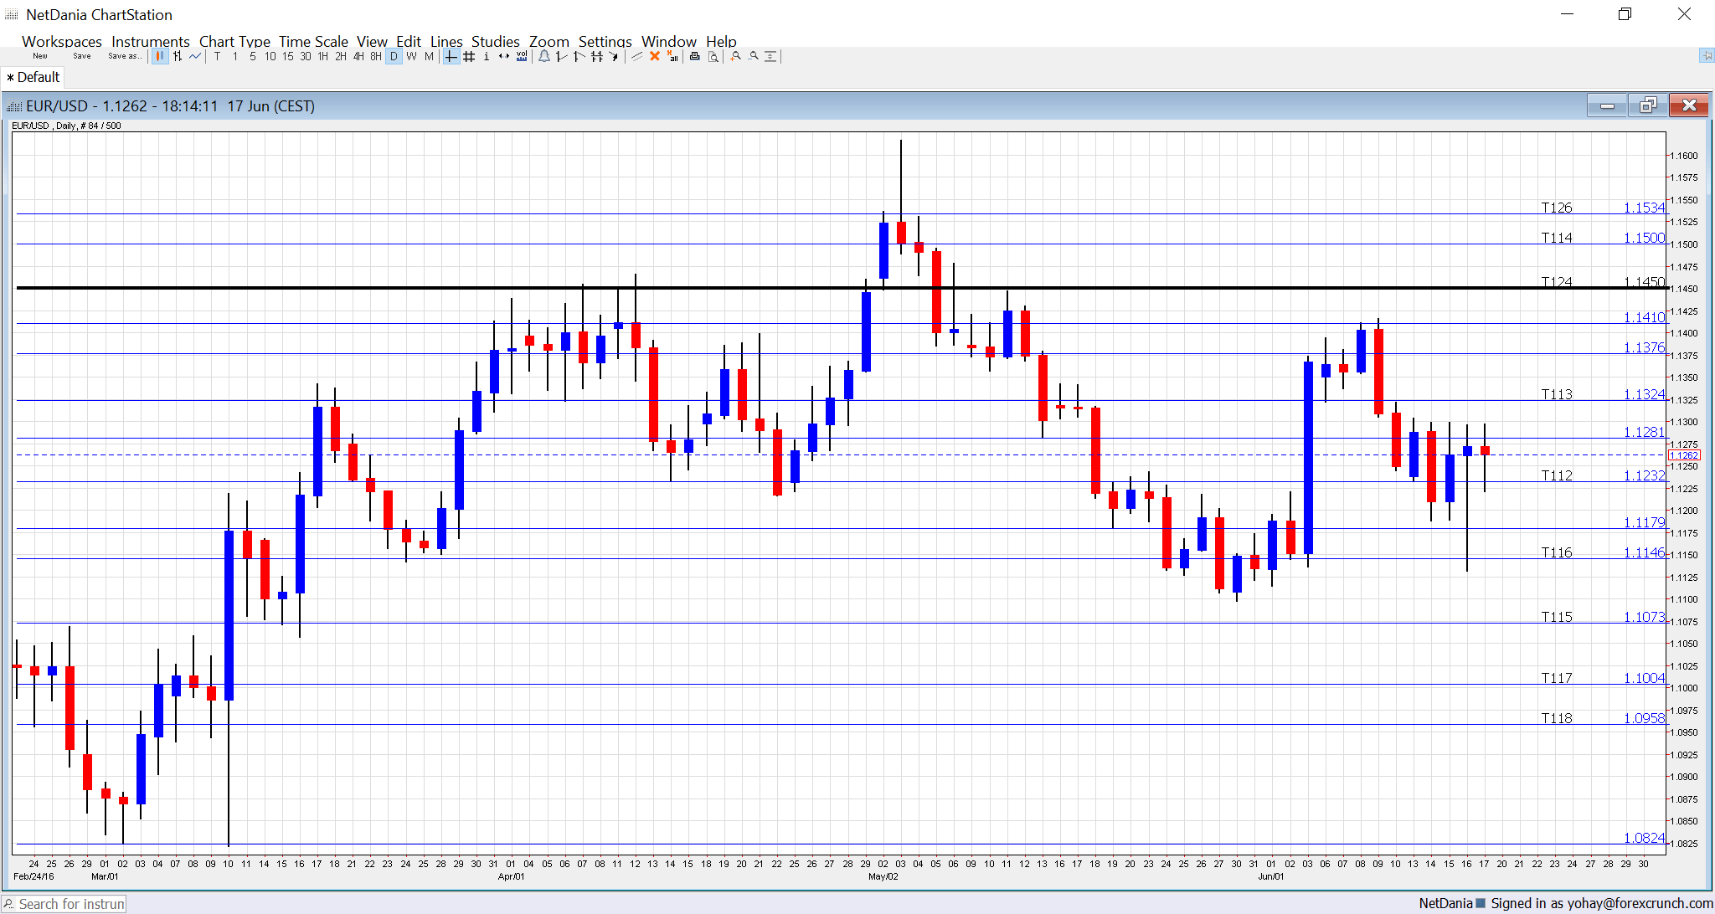Create a new workspace with New button

coord(39,55)
